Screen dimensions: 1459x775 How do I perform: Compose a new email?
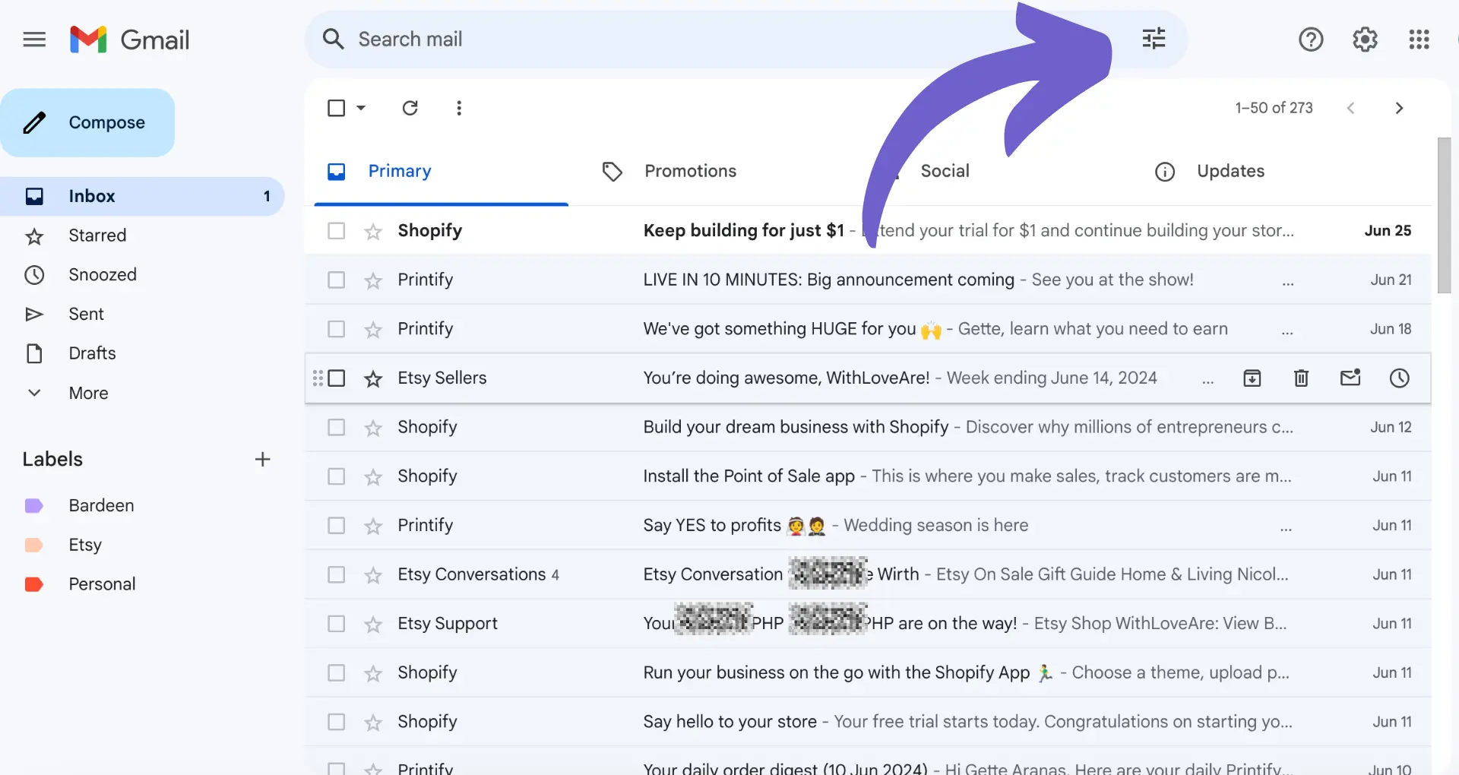[x=87, y=122]
